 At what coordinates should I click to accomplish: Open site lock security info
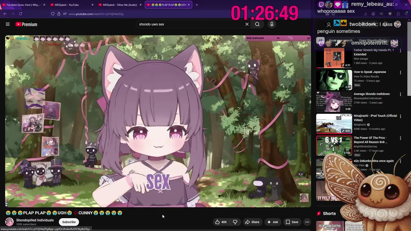59,14
